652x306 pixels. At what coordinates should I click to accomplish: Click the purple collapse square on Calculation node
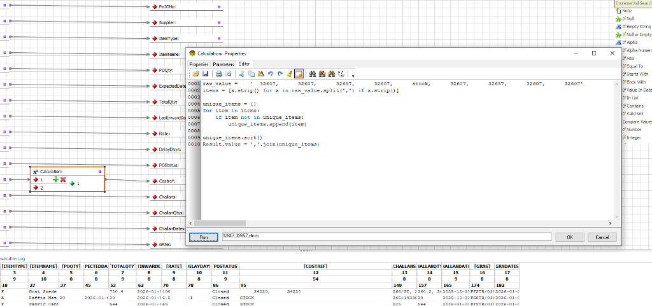[x=100, y=171]
